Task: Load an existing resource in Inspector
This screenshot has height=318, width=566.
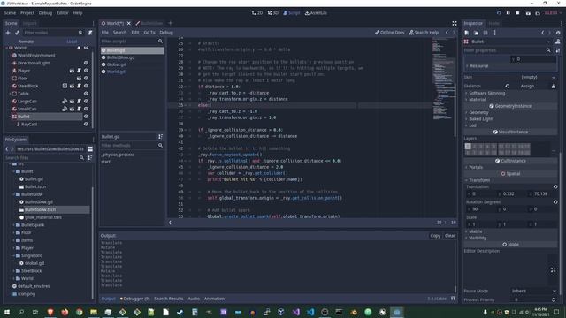Action: (476, 33)
